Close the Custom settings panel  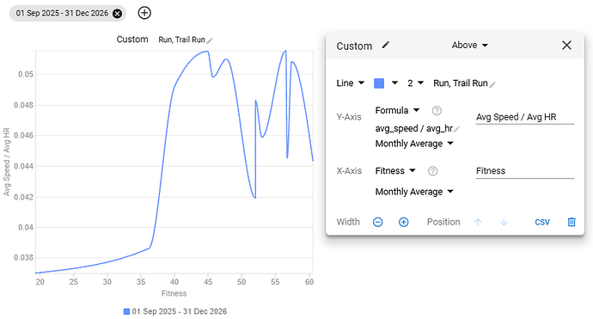[x=566, y=46]
